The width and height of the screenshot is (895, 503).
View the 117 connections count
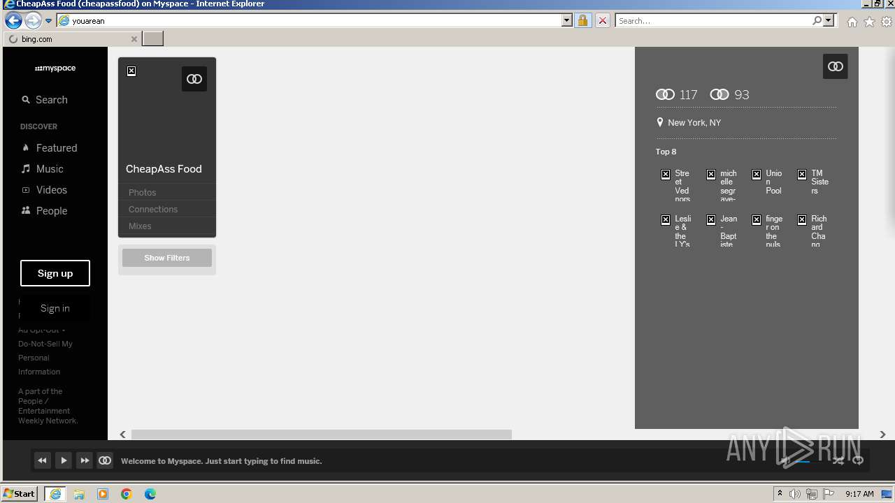click(677, 95)
